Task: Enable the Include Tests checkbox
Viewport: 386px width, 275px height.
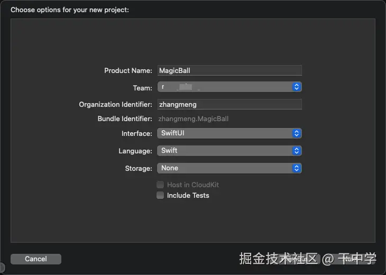Action: (160, 195)
